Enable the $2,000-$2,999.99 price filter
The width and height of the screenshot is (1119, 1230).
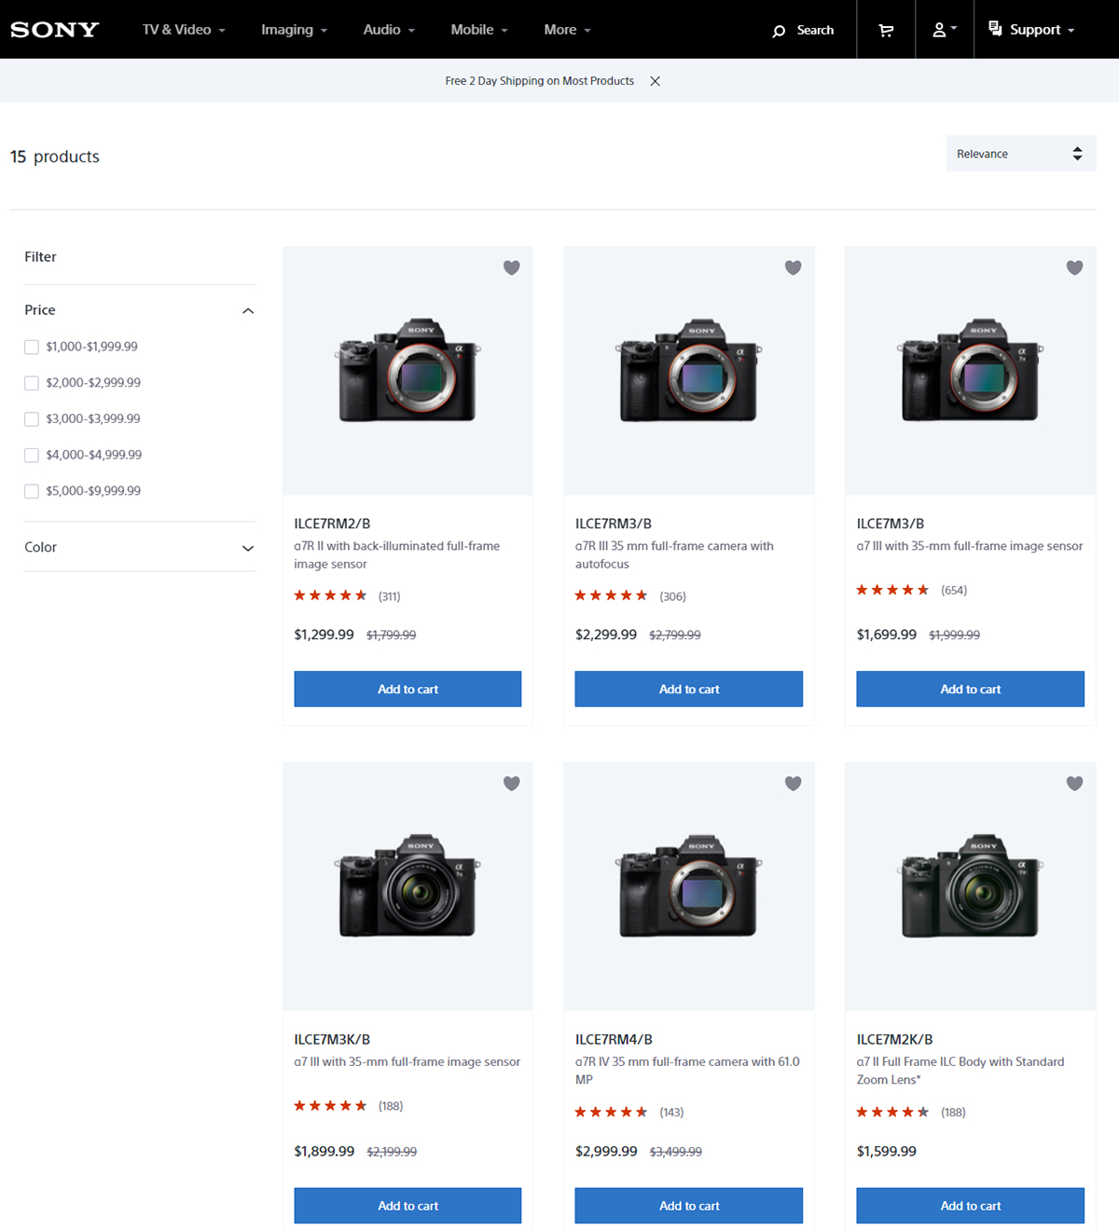click(x=32, y=383)
